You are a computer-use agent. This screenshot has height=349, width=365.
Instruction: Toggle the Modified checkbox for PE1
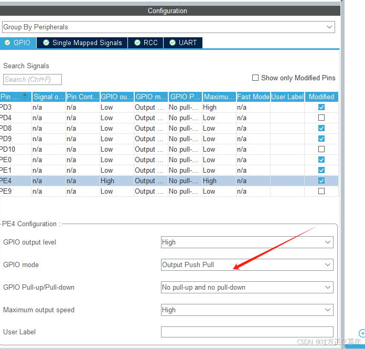[x=321, y=170]
